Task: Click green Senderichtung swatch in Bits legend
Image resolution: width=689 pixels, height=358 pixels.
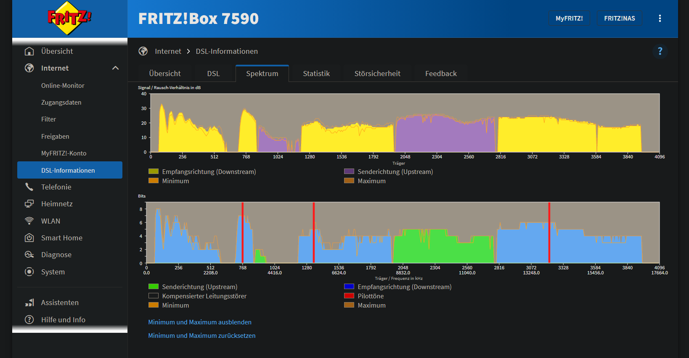Action: (x=154, y=287)
